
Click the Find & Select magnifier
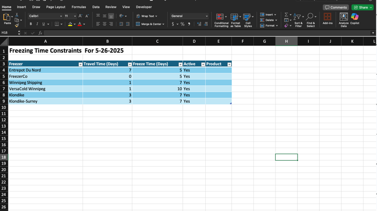tap(311, 17)
